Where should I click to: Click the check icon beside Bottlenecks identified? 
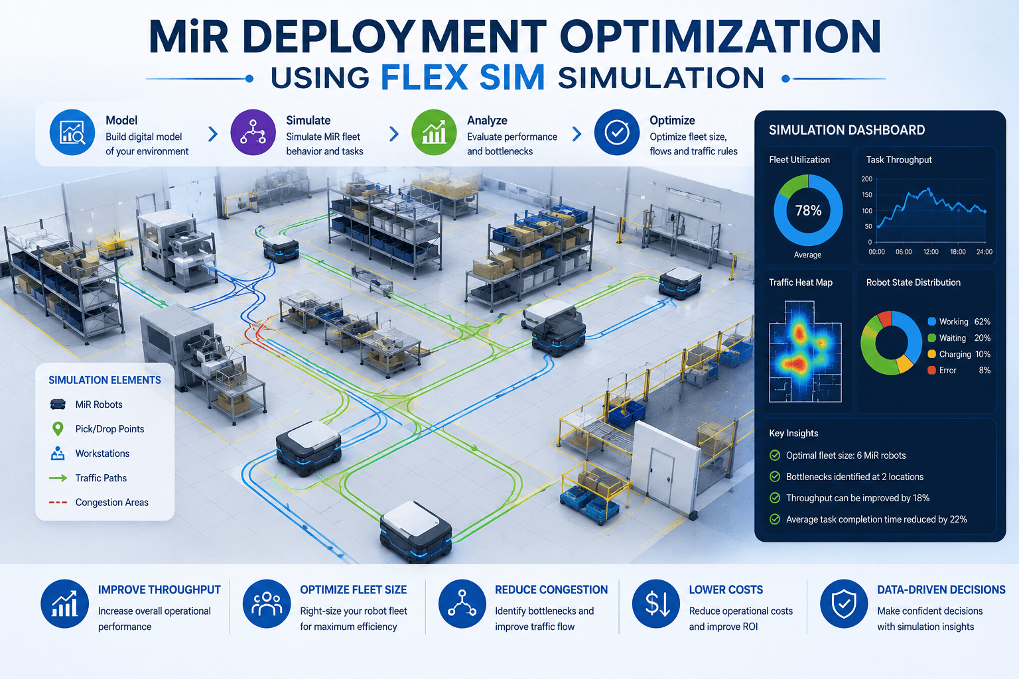click(775, 477)
